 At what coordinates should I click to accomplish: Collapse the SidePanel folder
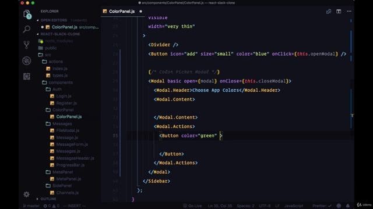[62, 186]
